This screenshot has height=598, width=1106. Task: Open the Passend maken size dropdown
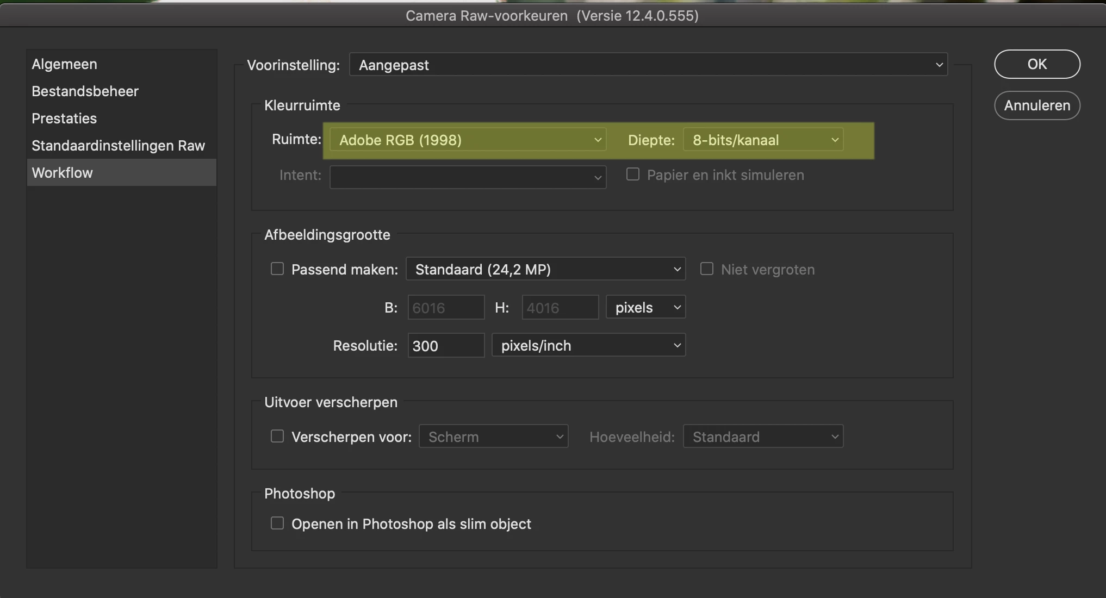[545, 270]
